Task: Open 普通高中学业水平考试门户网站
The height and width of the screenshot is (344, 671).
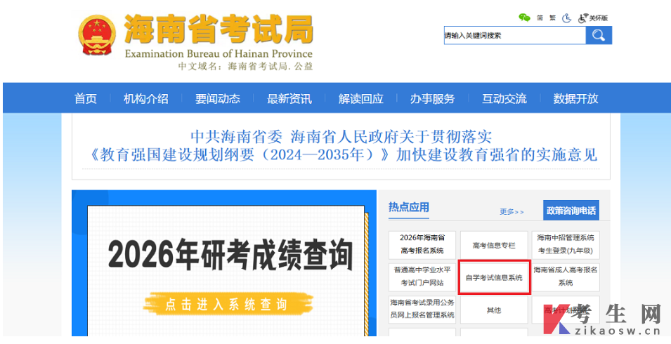Action: coord(422,277)
